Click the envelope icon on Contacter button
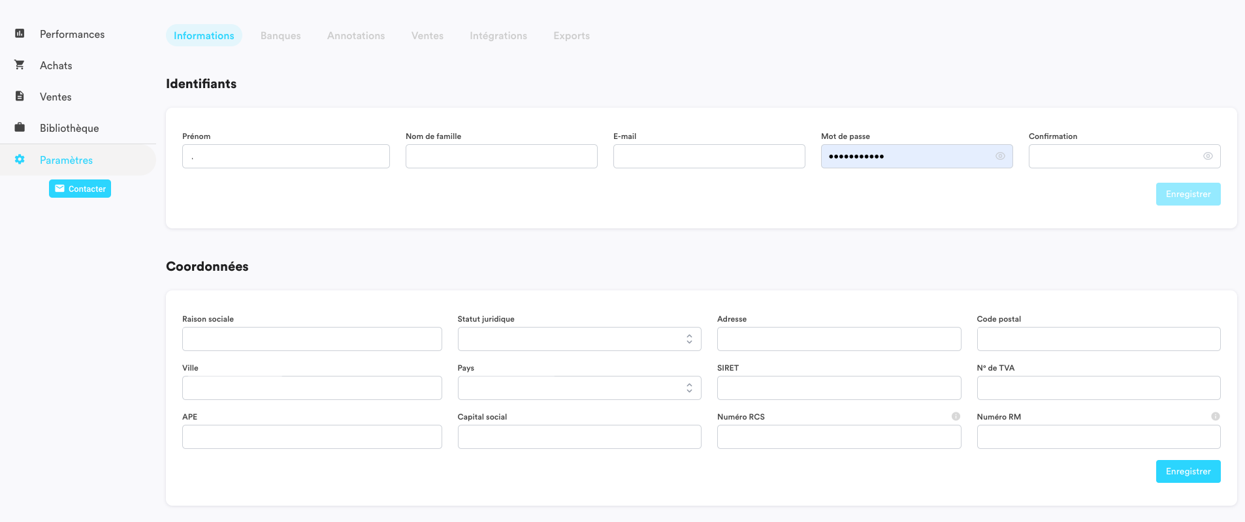The image size is (1245, 522). point(59,189)
